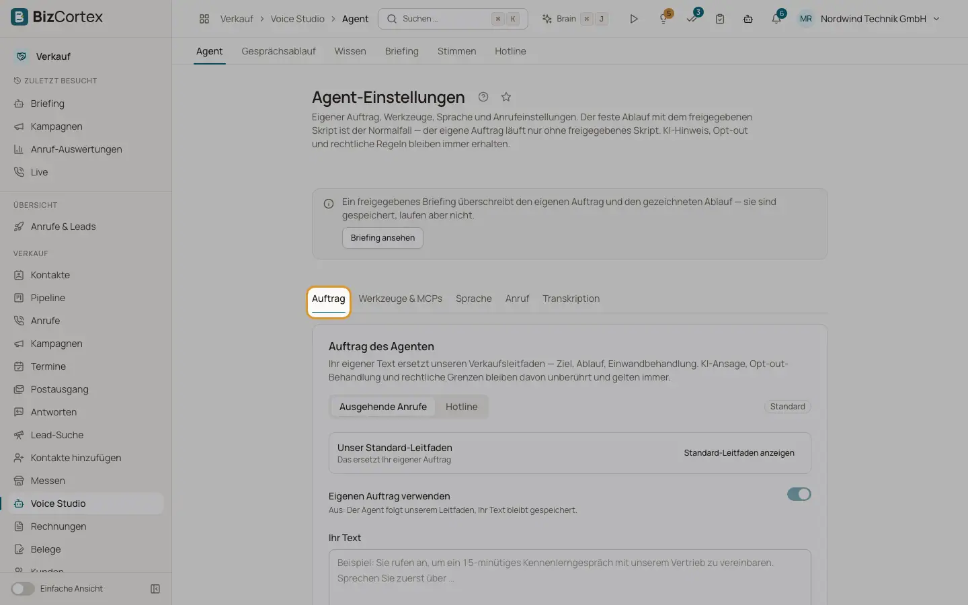This screenshot has height=605, width=968.
Task: Click the apps grid icon beside Verkauf breadcrumb
Action: (204, 19)
